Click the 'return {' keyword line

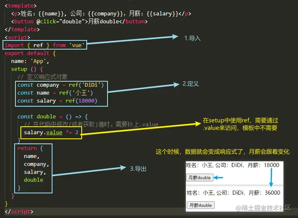pyautogui.click(x=30, y=148)
